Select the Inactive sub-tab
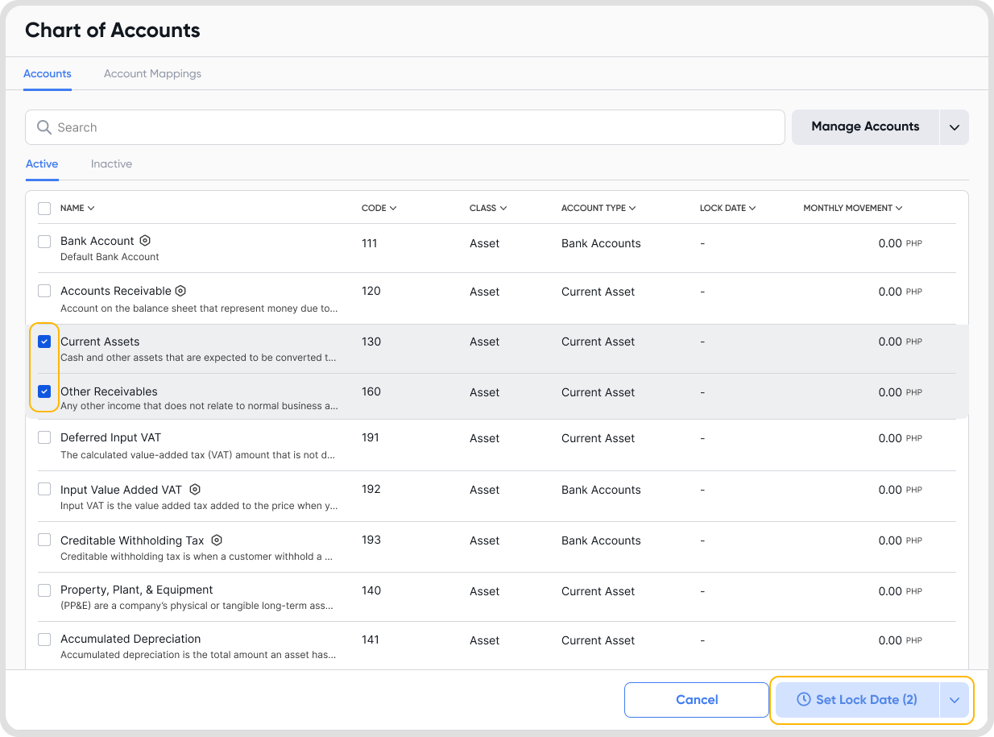Image resolution: width=994 pixels, height=737 pixels. (x=111, y=164)
